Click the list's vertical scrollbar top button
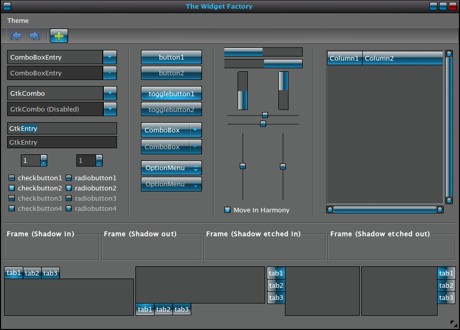The image size is (460, 330). click(x=449, y=54)
